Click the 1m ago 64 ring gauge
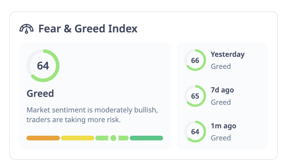 point(195,132)
